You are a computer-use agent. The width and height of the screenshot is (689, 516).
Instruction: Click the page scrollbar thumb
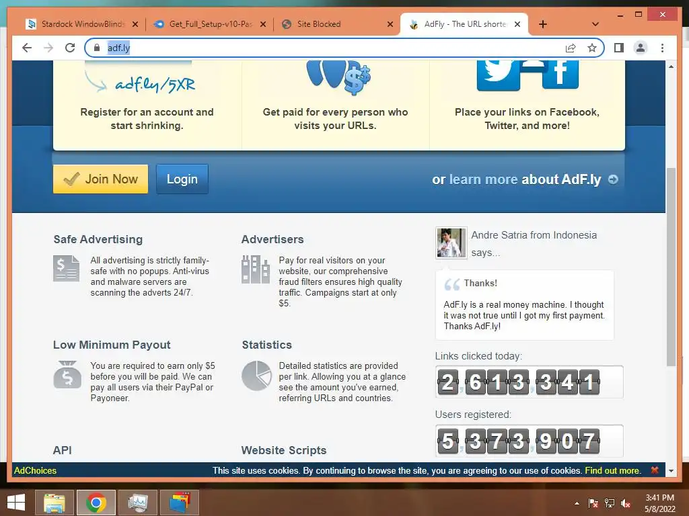[x=671, y=267]
